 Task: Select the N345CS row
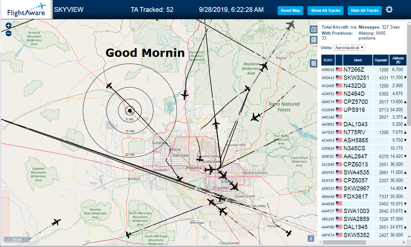pyautogui.click(x=364, y=148)
